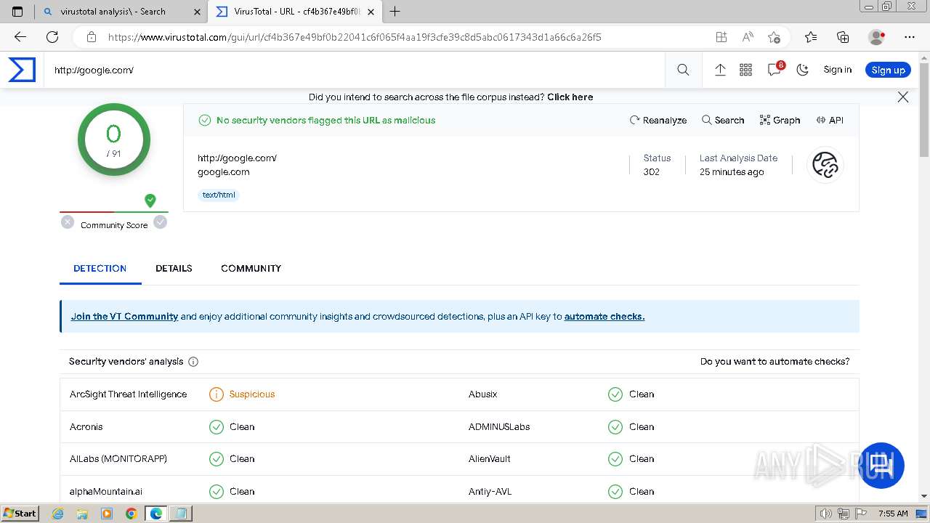Image resolution: width=930 pixels, height=523 pixels.
Task: Open the browser profile icon
Action: pyautogui.click(x=877, y=37)
